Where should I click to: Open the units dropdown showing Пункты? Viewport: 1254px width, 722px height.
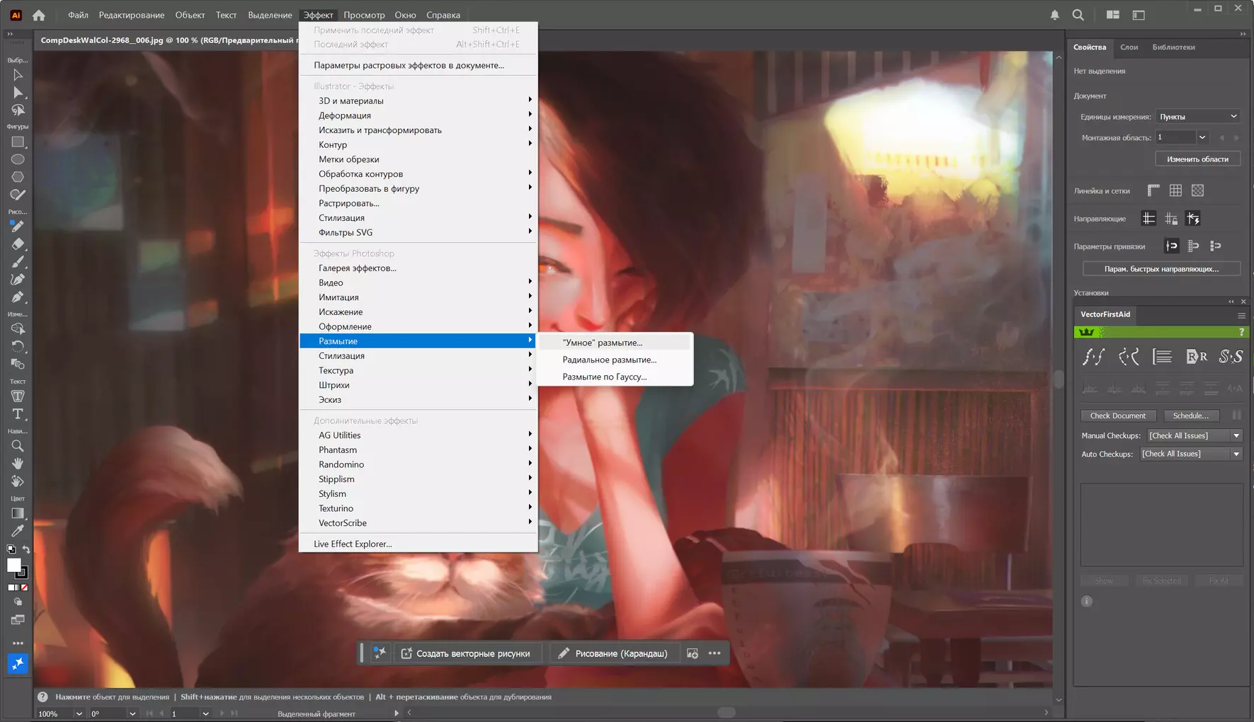click(1198, 117)
